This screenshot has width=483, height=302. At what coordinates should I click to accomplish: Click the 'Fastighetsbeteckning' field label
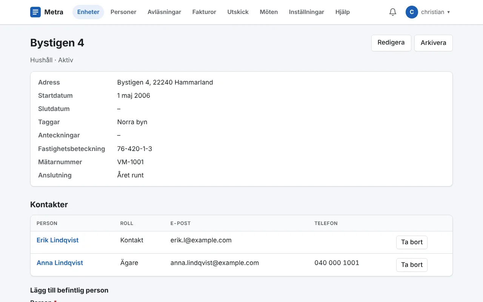[72, 149]
